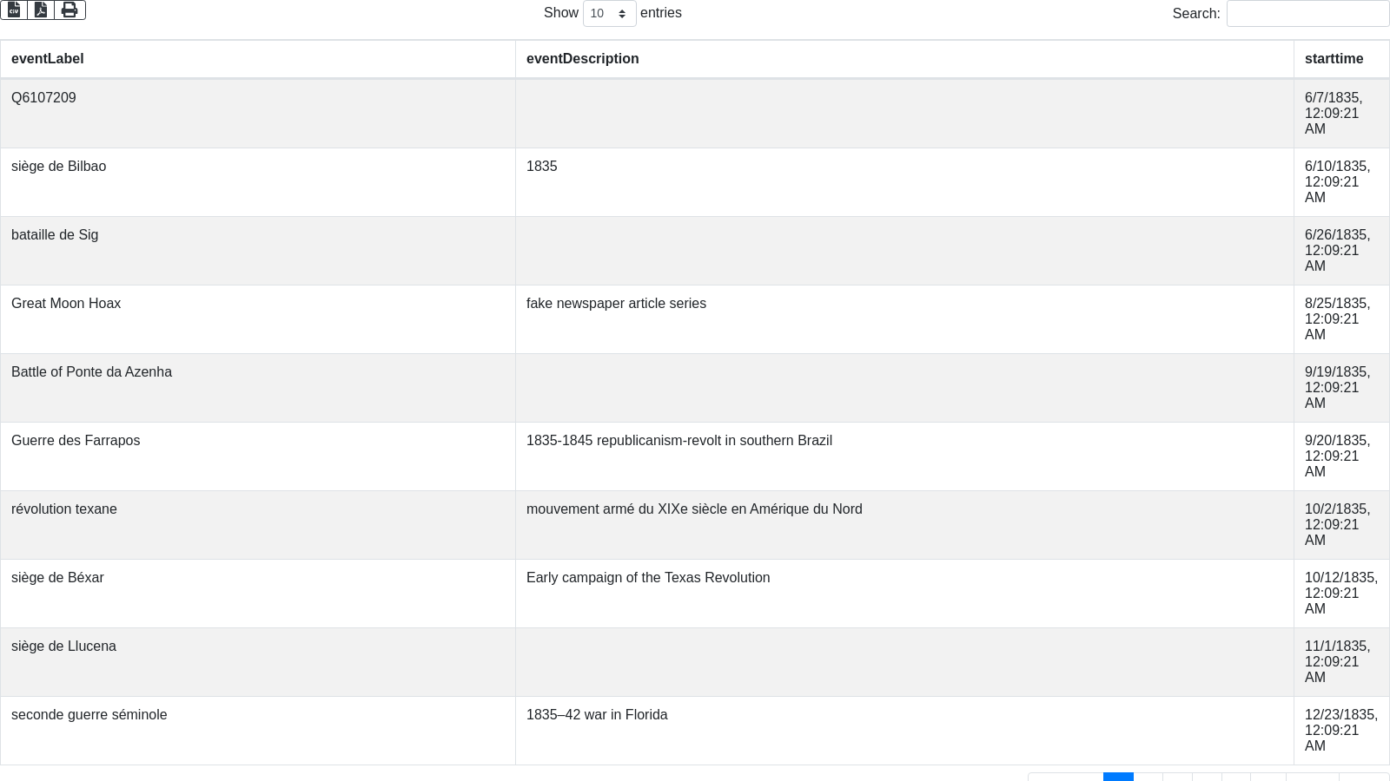Select the Q6107209 row label
1390x781 pixels.
point(43,98)
